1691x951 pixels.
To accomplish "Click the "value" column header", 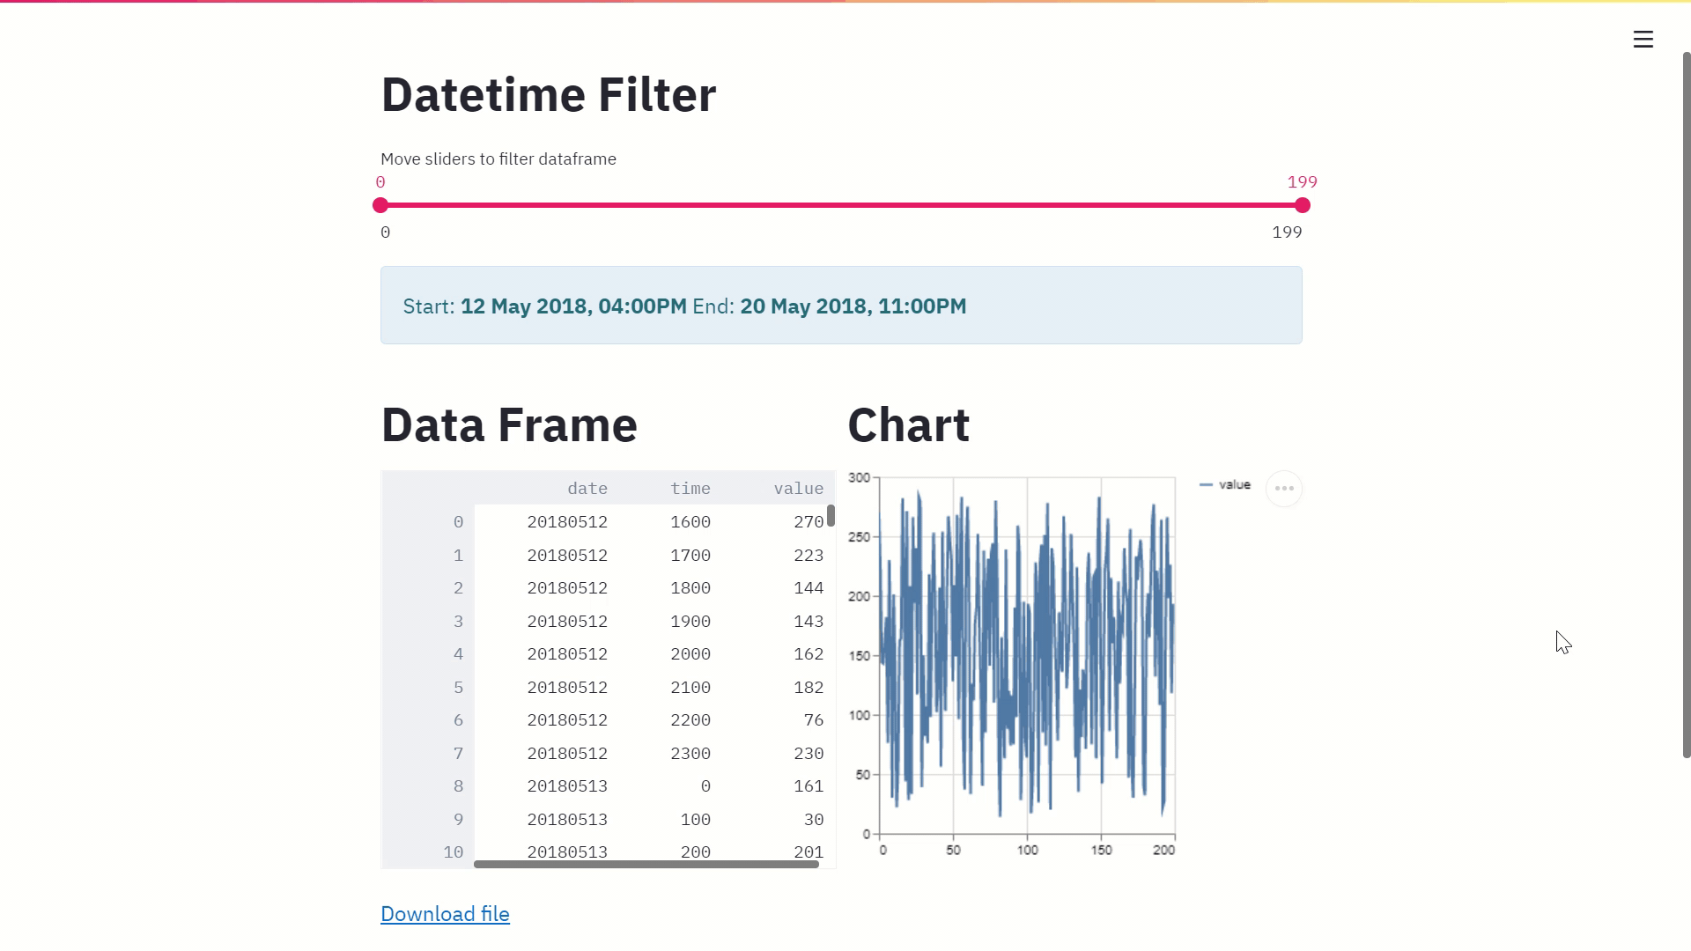I will tap(798, 488).
